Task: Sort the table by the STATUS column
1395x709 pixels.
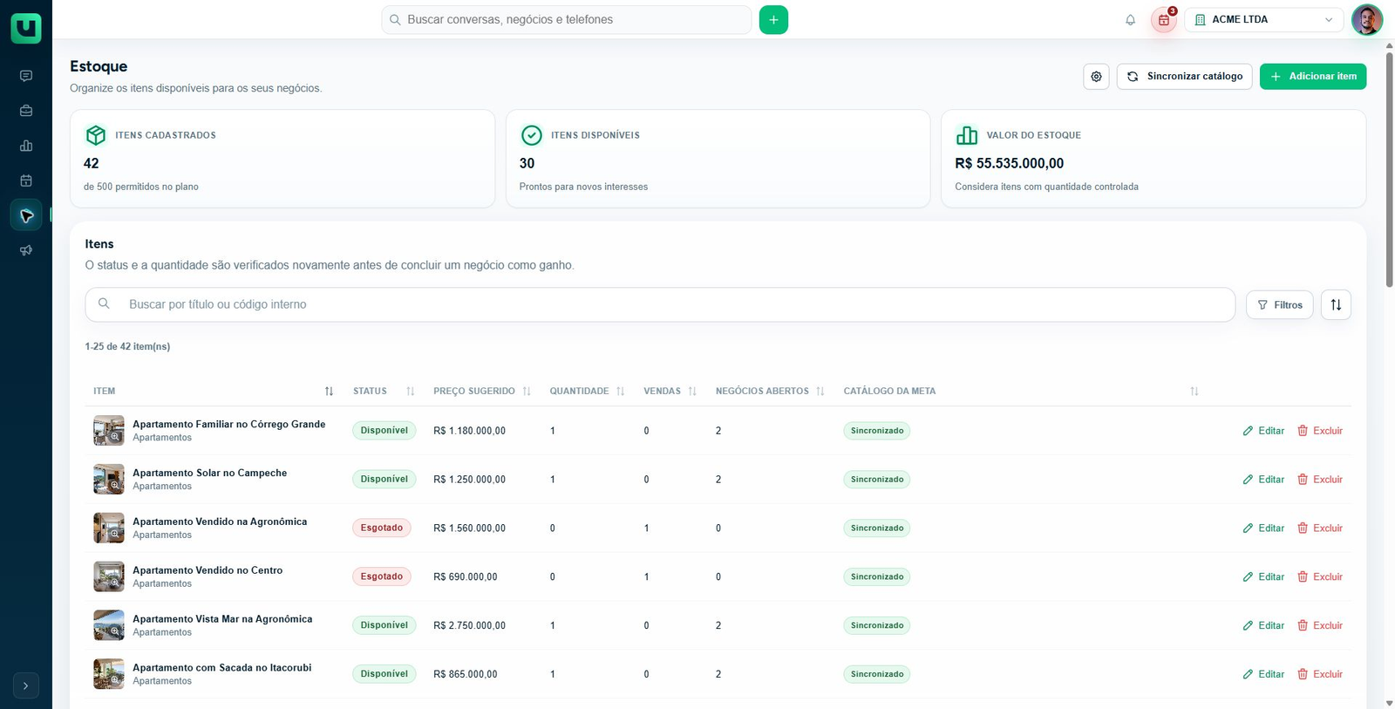Action: click(x=411, y=392)
